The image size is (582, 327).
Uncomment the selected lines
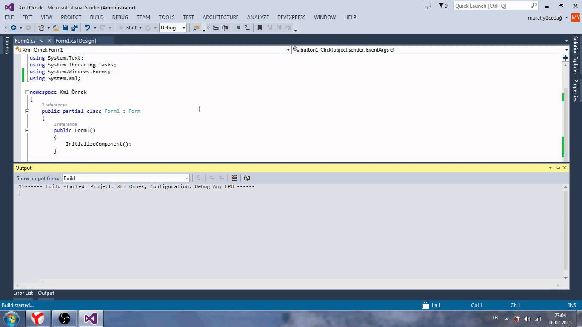247,28
